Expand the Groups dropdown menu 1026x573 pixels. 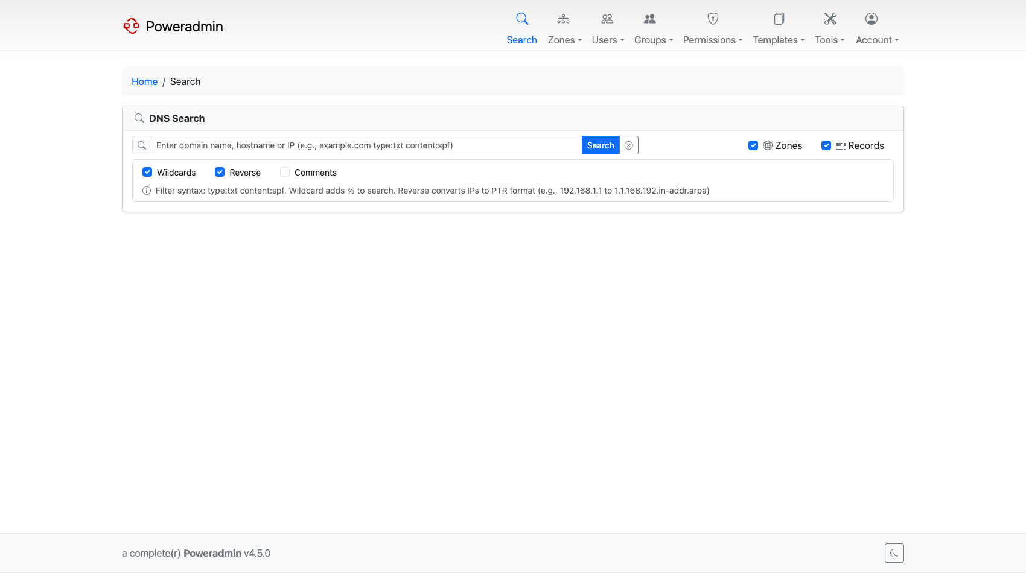(654, 40)
